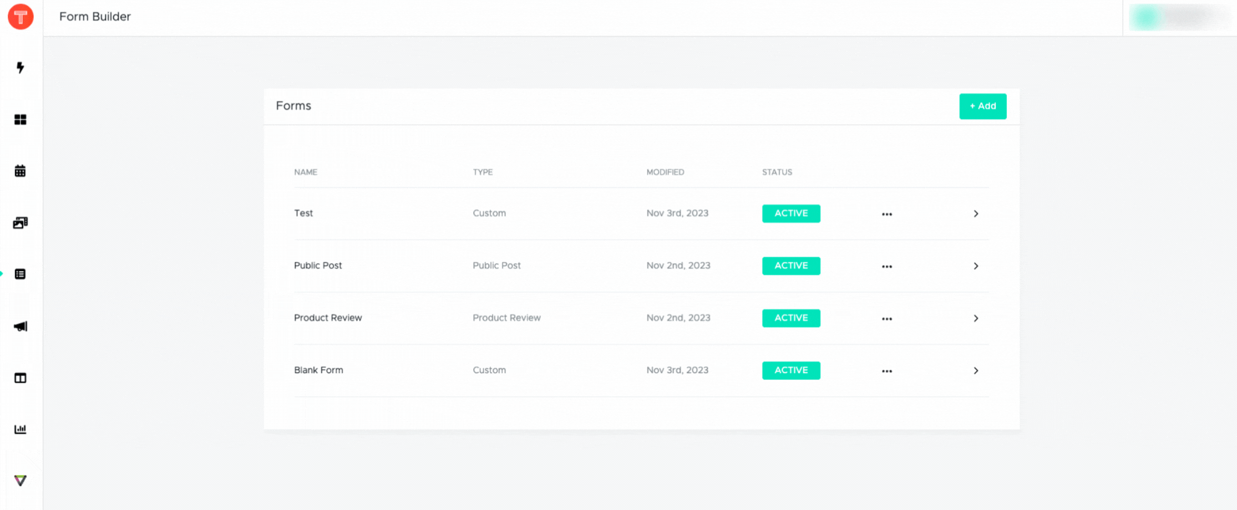The width and height of the screenshot is (1237, 510).
Task: Click Blank Form row's Nov 3rd, 2023 date
Action: click(x=677, y=370)
